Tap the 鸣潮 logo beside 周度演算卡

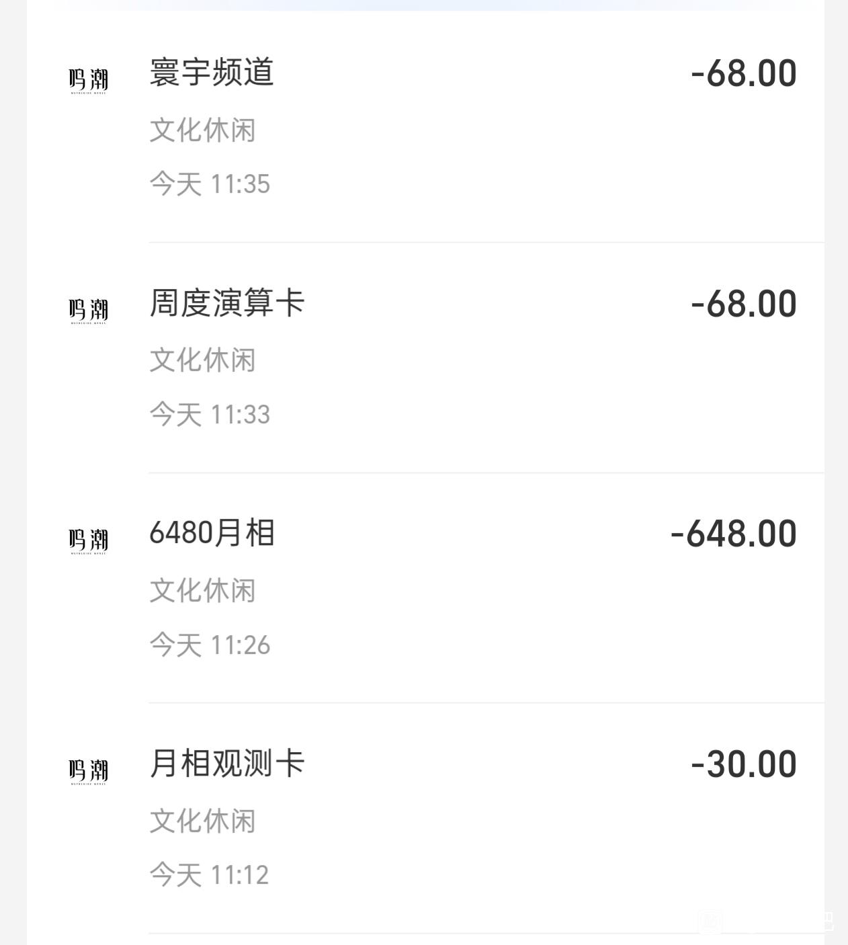click(x=88, y=311)
